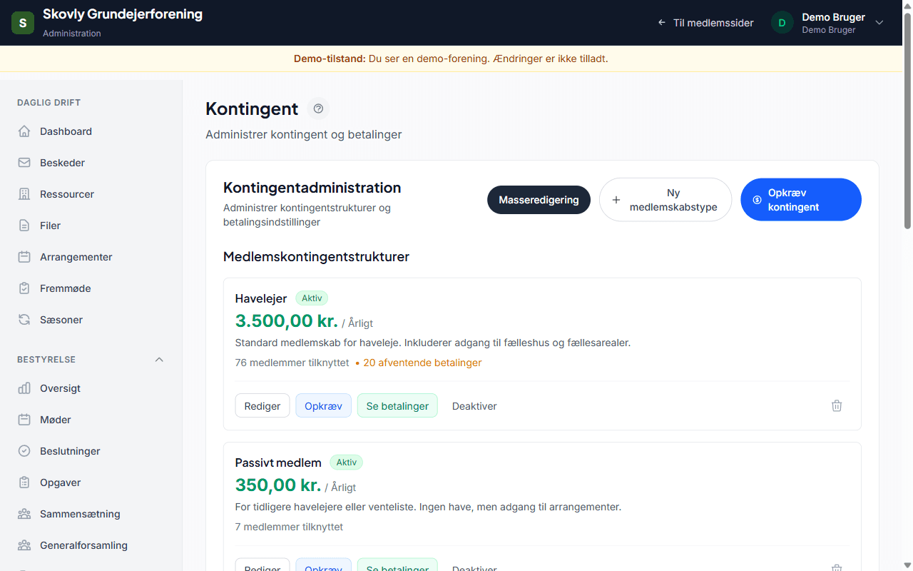This screenshot has height=571, width=913.
Task: Navigate to Arrangementer
Action: [x=91, y=257]
